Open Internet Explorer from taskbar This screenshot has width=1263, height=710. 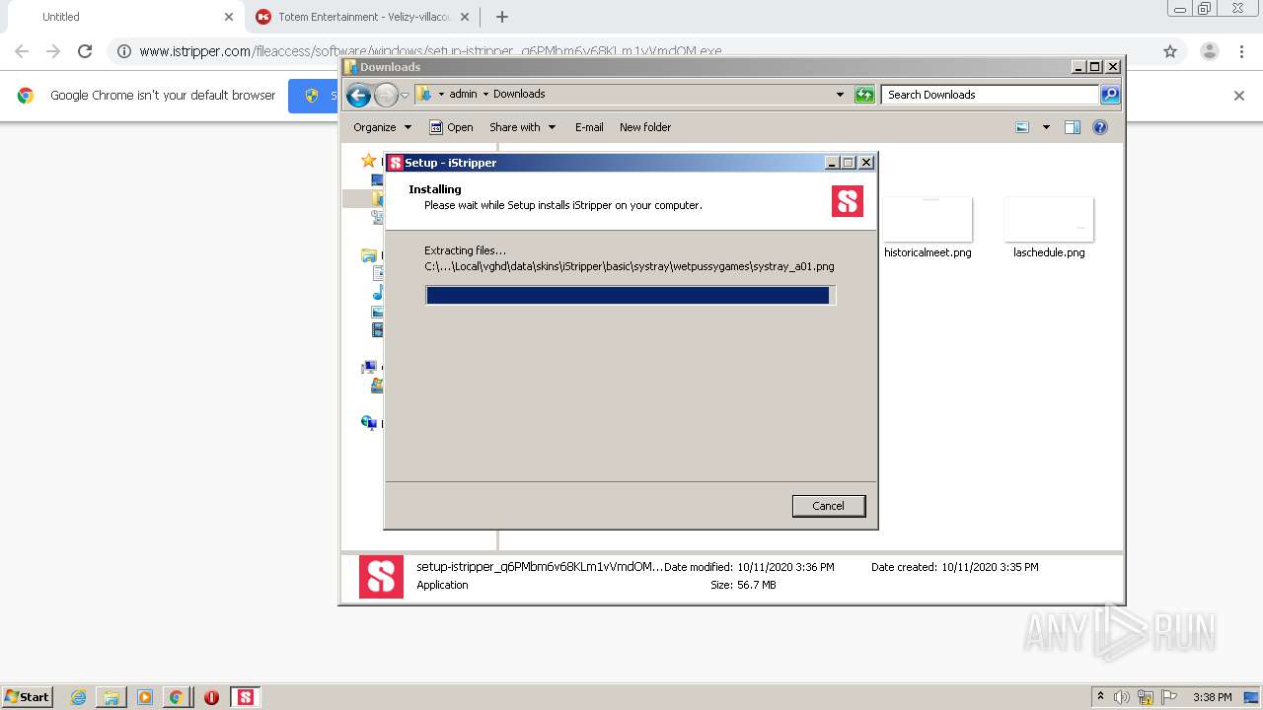click(x=79, y=697)
